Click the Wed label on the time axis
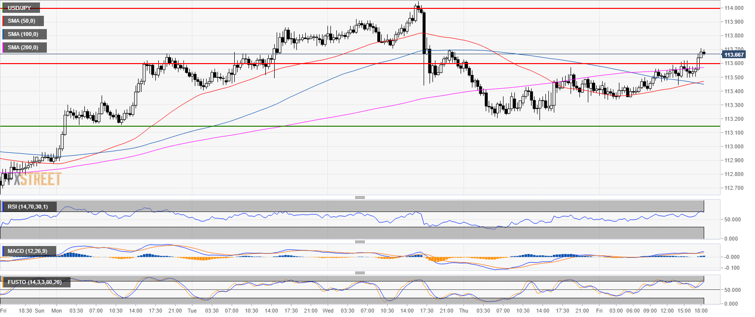 coord(327,311)
